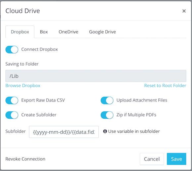Click Revoke Connection
Screen dimensions: 192x171
click(25, 159)
